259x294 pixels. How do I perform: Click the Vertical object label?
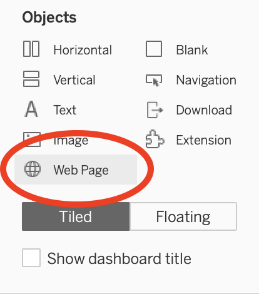tap(74, 80)
